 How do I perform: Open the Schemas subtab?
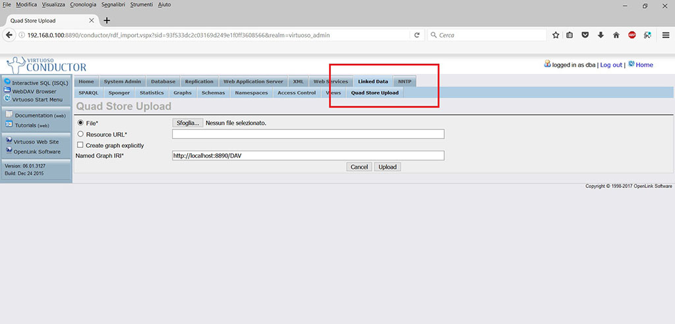pos(214,92)
